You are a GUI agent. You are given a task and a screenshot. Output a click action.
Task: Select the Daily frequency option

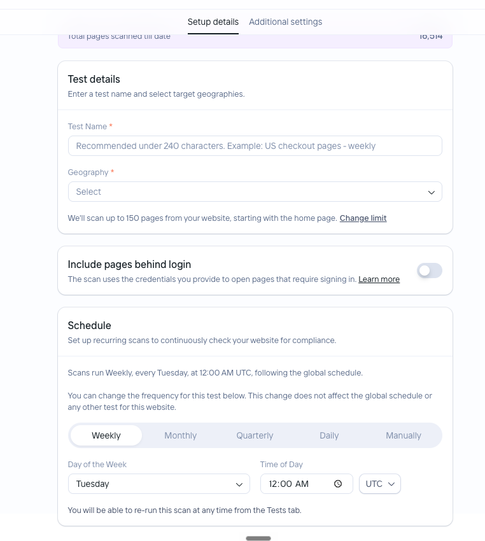point(329,435)
